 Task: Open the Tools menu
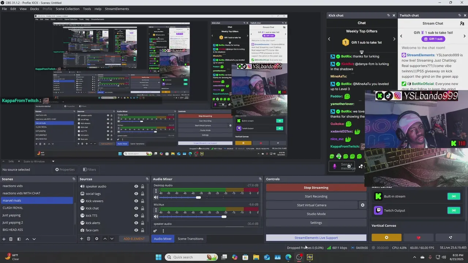(x=87, y=9)
